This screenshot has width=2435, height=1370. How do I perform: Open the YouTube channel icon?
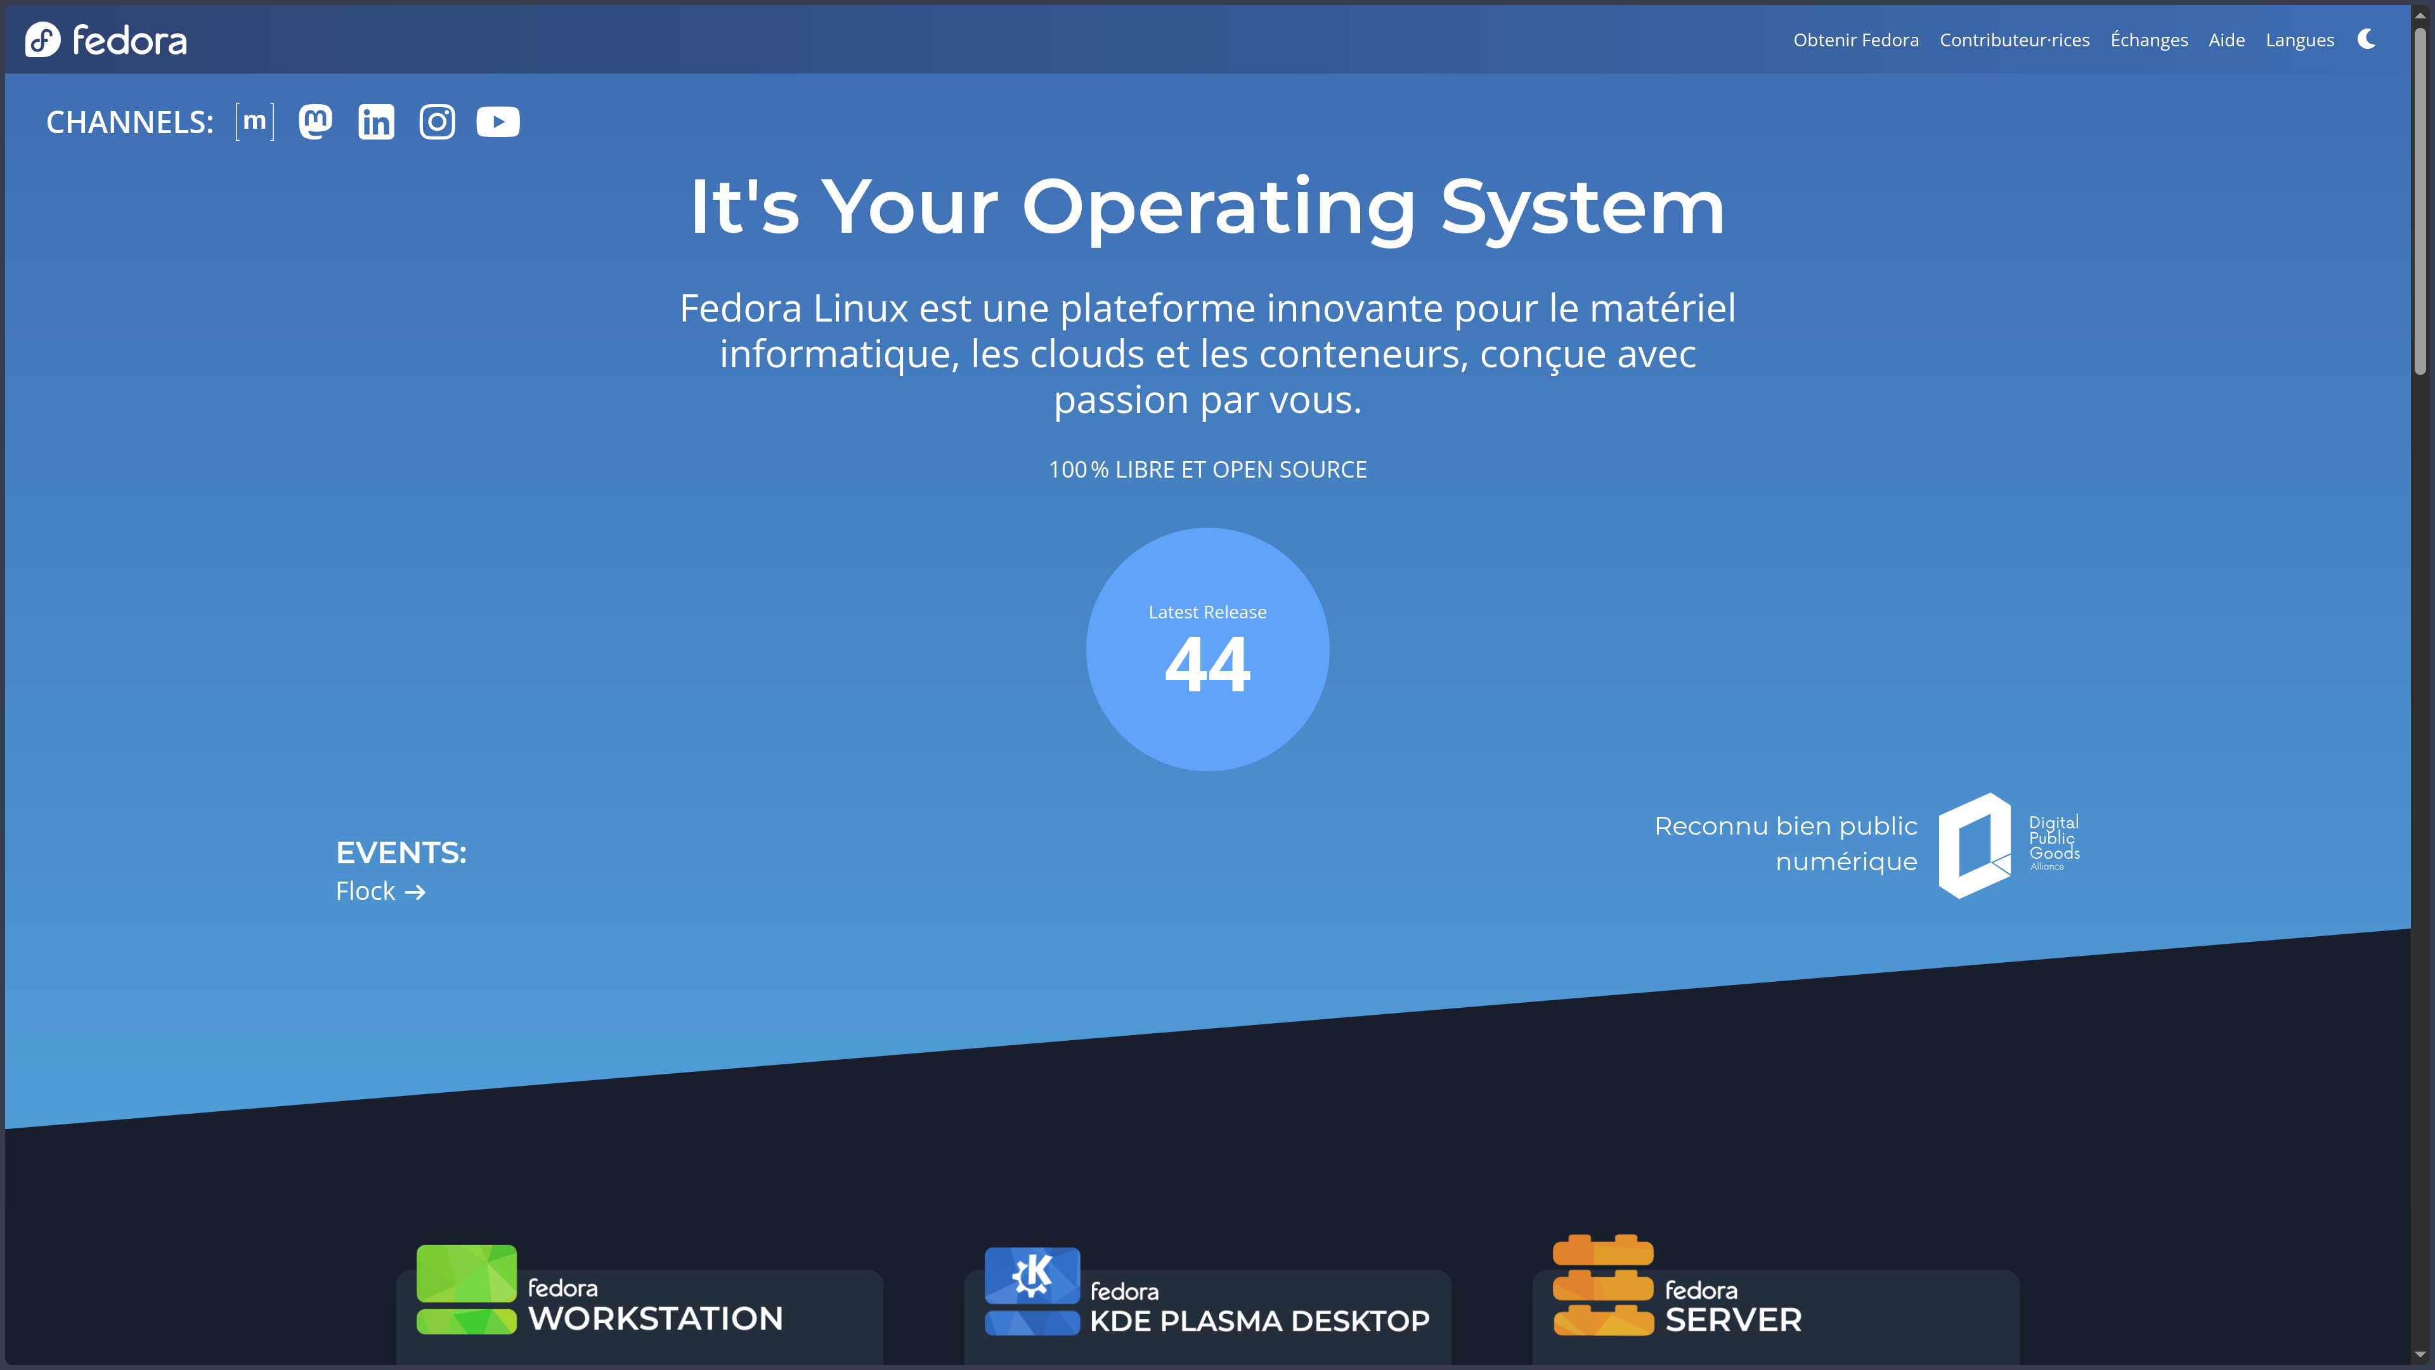pos(498,122)
